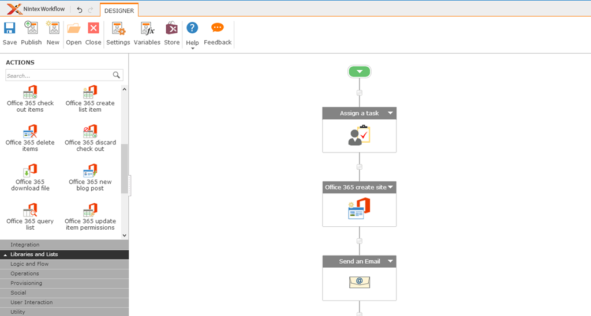Viewport: 591px width, 316px height.
Task: Create a new workflow with New
Action: coord(53,28)
